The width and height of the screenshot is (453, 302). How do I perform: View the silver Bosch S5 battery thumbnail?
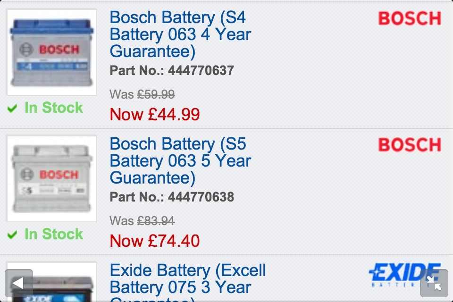(x=52, y=178)
